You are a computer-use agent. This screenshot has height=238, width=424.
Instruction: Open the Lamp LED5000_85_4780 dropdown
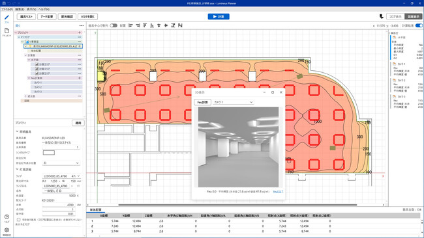62,176
